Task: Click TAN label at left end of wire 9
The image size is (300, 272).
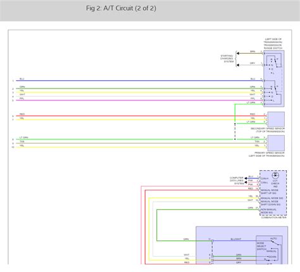Action: [22, 142]
